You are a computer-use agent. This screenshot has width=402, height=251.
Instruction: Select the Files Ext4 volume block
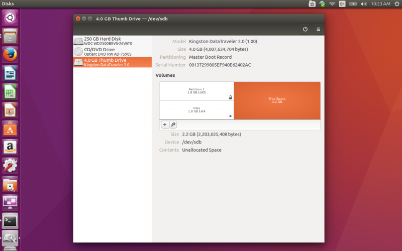[196, 110]
